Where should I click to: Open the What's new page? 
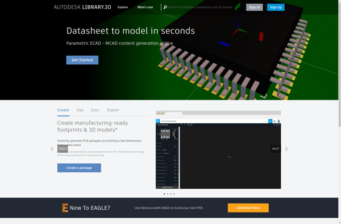145,7
